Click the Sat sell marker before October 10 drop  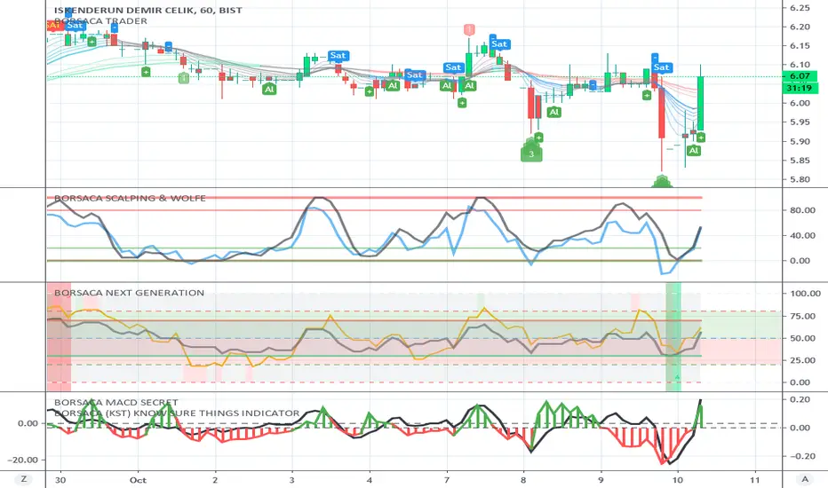point(661,67)
